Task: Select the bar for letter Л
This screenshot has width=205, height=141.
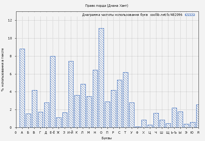Action: pos(83,106)
